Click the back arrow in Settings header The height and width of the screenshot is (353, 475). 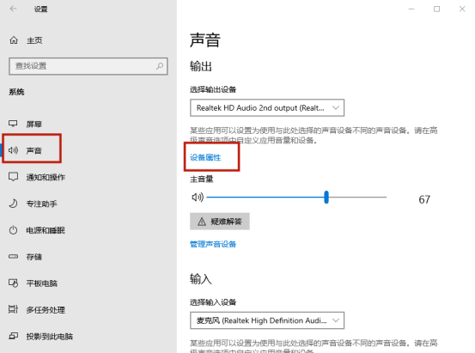tap(13, 9)
